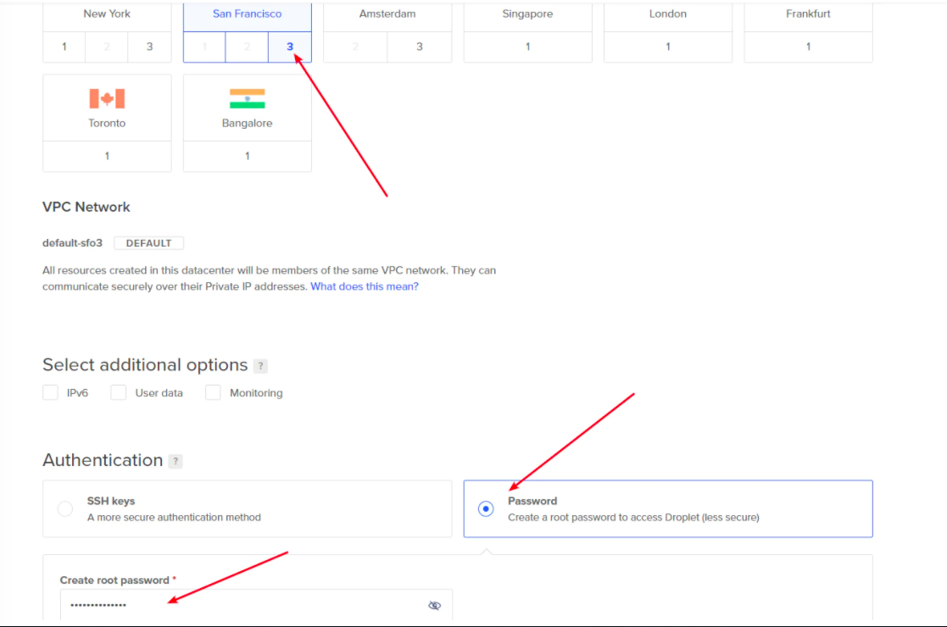947x627 pixels.
Task: Click help icon beside Select additional options
Action: pyautogui.click(x=260, y=366)
